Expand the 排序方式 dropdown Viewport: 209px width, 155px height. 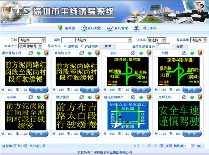tap(40, 46)
